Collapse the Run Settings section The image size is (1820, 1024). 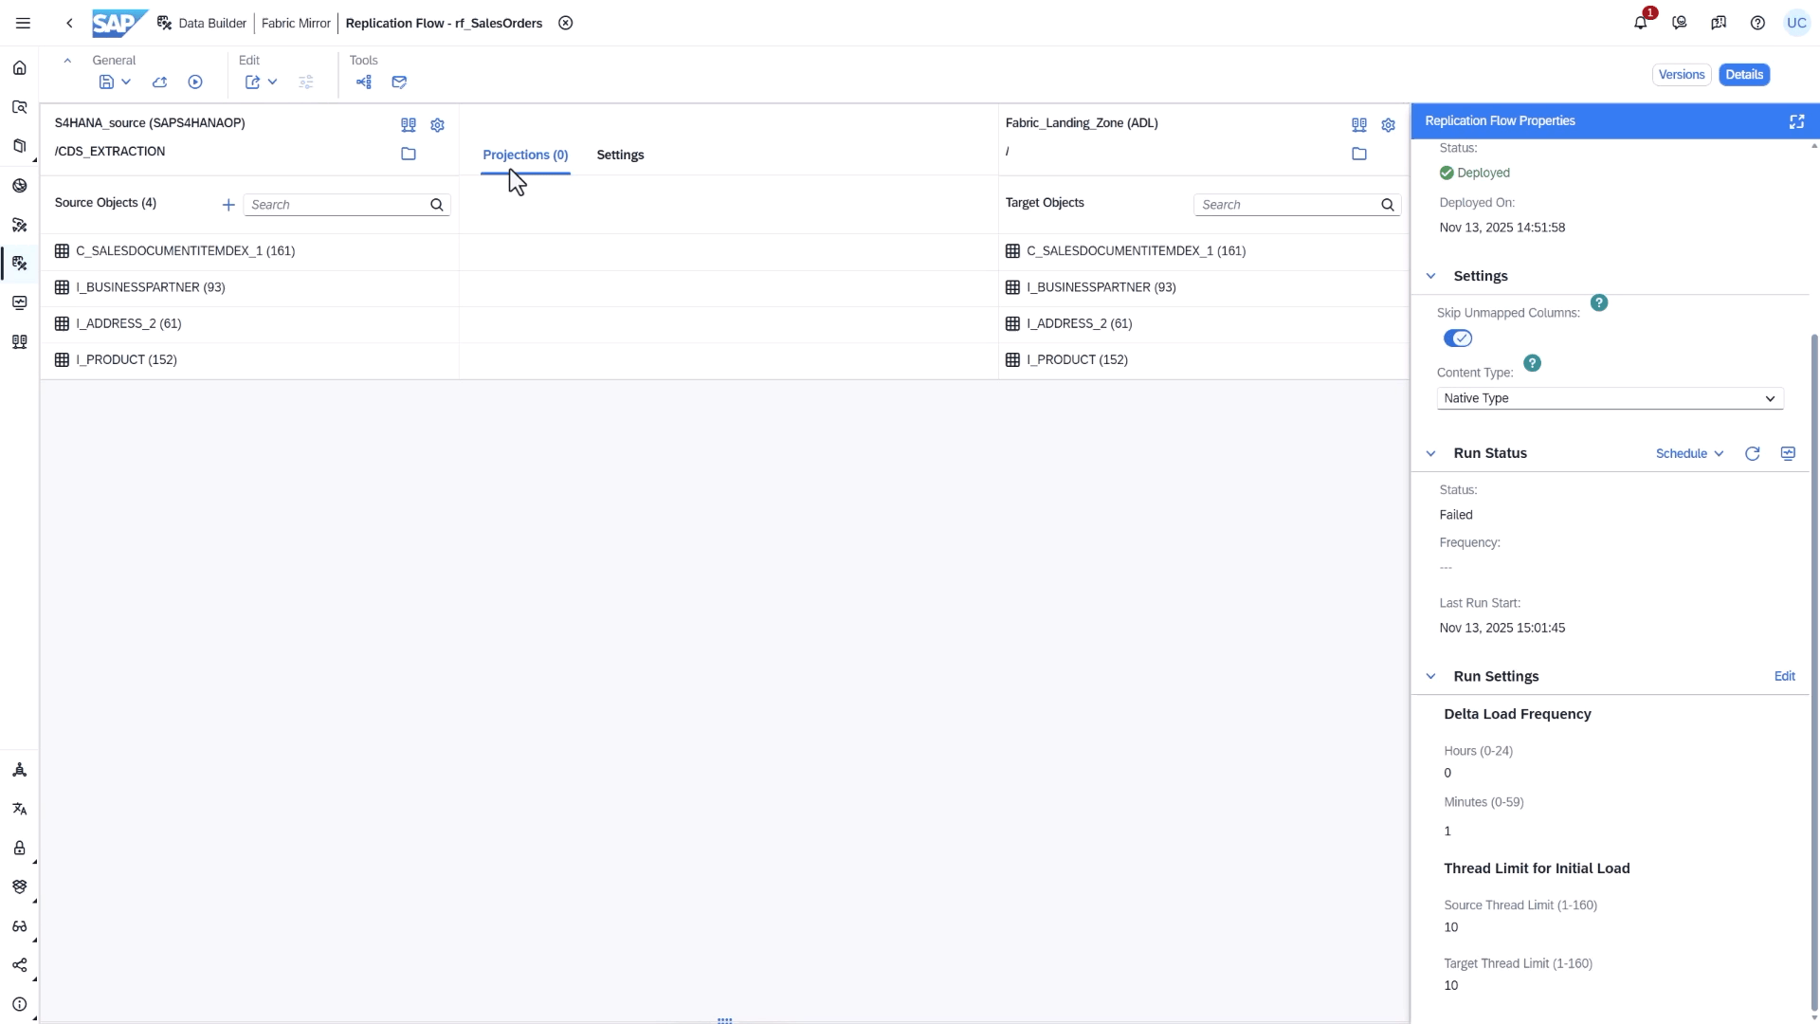pos(1431,676)
